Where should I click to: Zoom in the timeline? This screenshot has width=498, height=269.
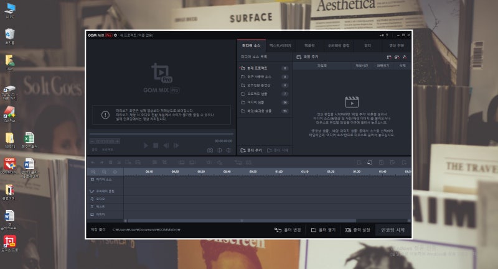coord(93,171)
